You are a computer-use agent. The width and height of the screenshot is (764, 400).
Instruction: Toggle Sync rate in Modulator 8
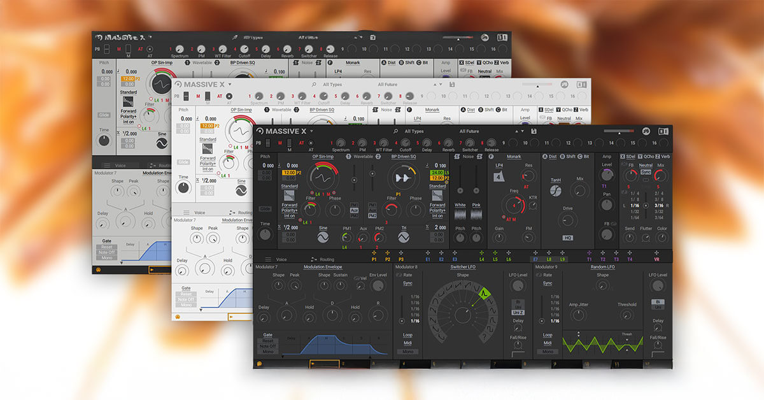pos(407,283)
